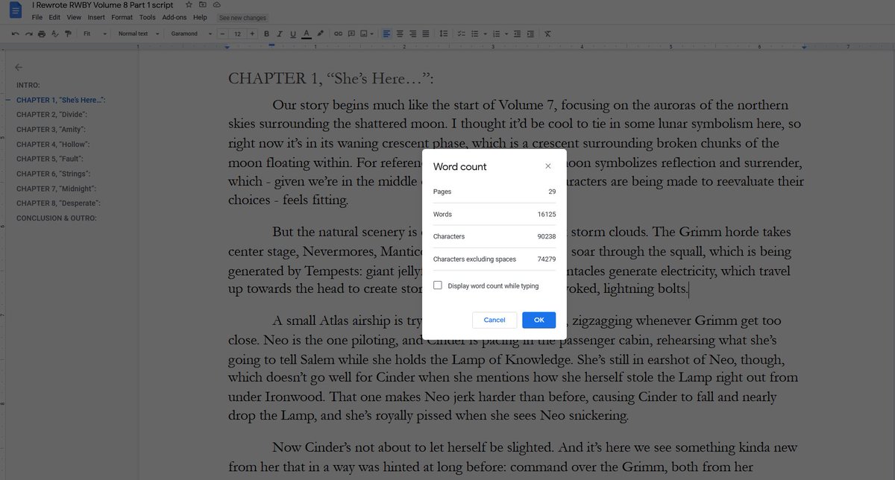Run spelling and grammar check
Screen dimensions: 895x480
(x=54, y=34)
